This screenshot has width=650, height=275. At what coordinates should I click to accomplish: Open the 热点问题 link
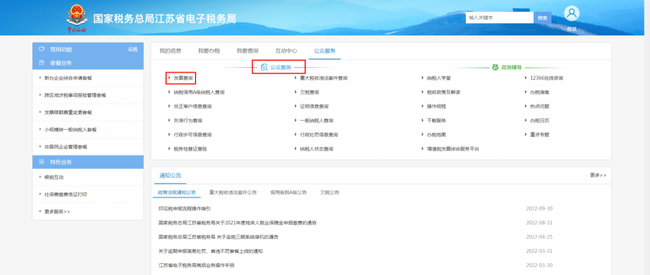(x=539, y=107)
